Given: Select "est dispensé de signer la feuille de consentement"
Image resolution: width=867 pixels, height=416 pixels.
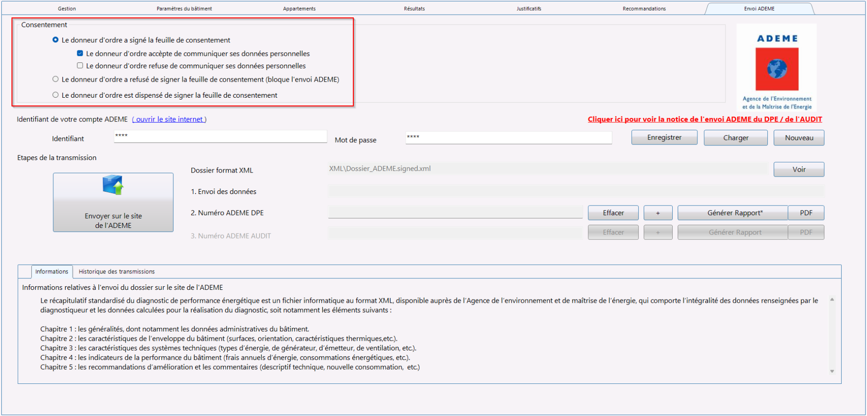Looking at the screenshot, I should click(55, 95).
